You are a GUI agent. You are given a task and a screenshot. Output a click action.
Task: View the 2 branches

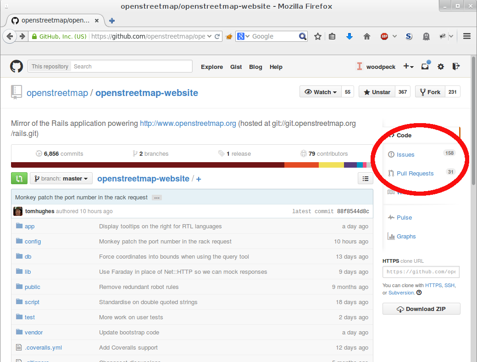(150, 153)
